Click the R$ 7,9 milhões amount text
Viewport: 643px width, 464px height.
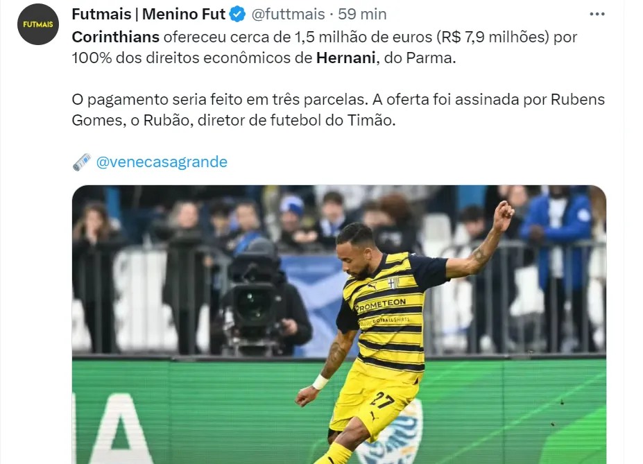pos(493,37)
